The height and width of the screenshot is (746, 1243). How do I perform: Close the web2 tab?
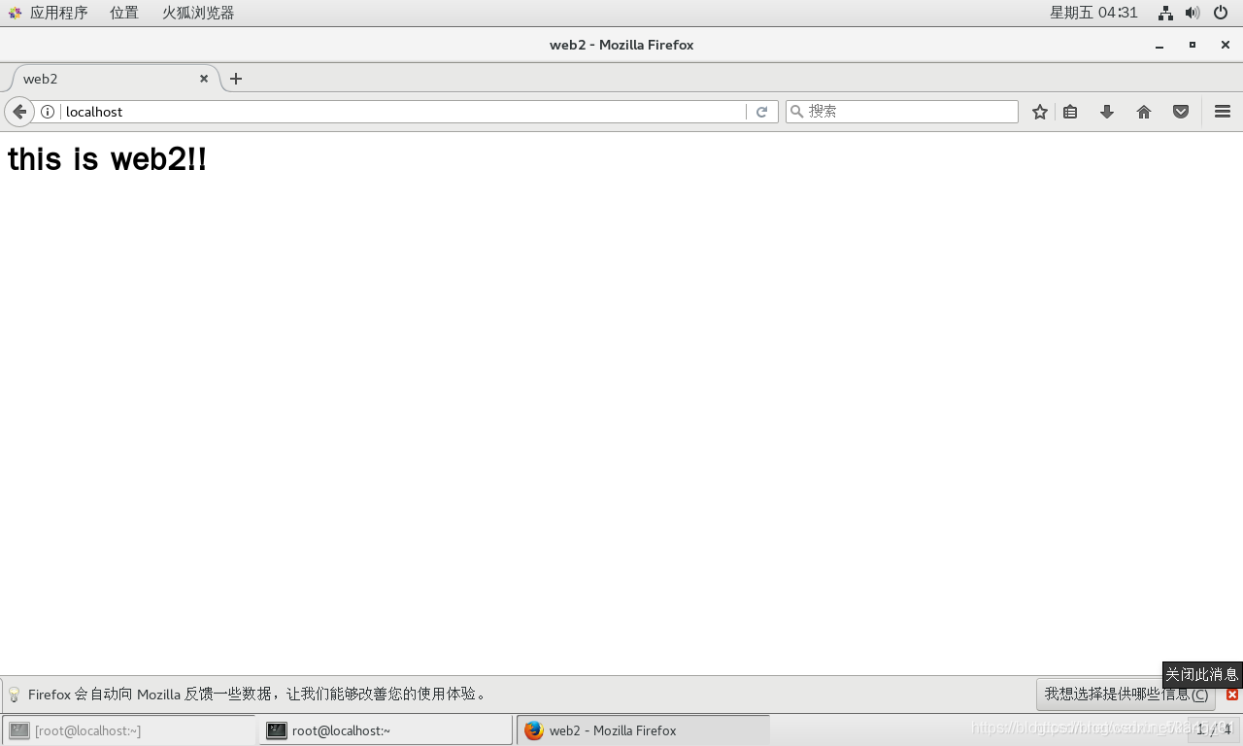[204, 79]
